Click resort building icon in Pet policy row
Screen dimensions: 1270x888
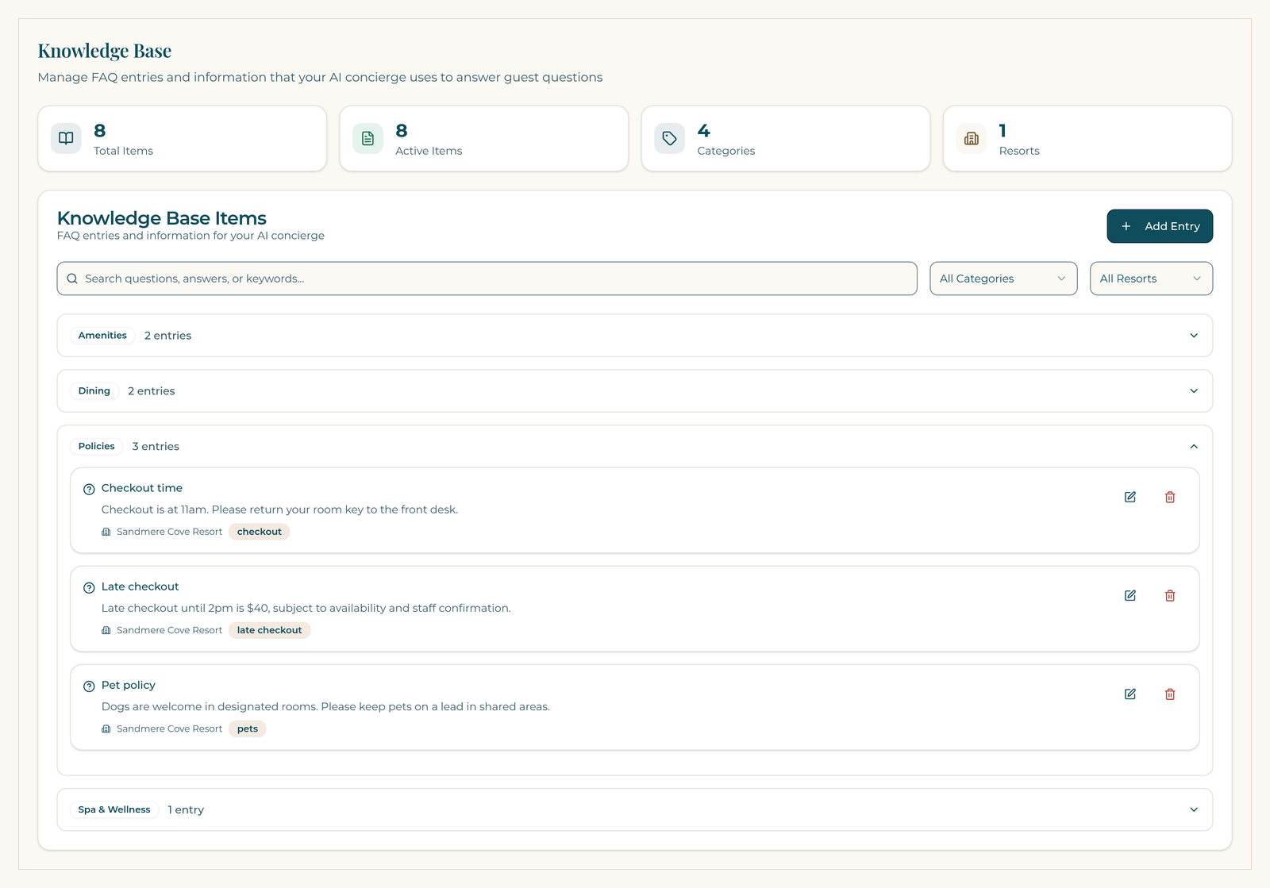pyautogui.click(x=106, y=728)
